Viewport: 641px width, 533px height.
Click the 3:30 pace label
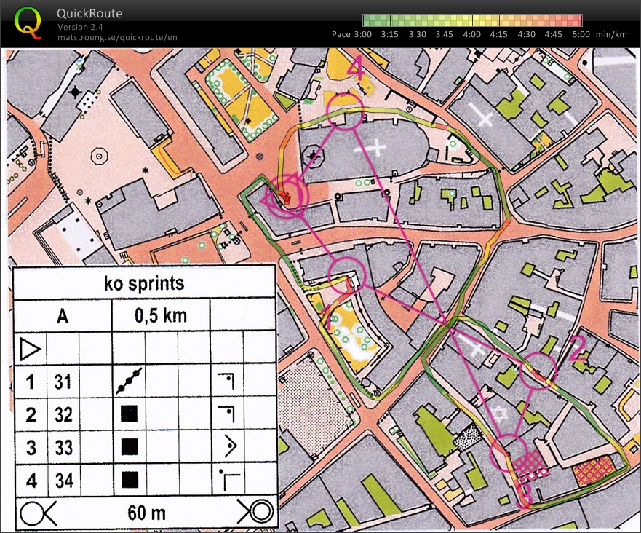coord(418,34)
